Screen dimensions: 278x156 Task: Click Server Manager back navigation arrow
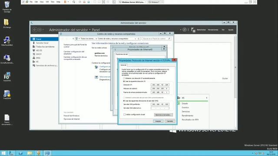click(35, 29)
